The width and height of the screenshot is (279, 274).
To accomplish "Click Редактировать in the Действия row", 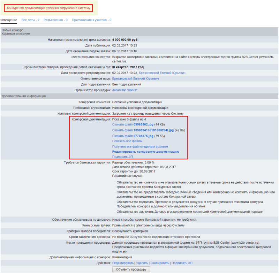I will pos(123,263).
